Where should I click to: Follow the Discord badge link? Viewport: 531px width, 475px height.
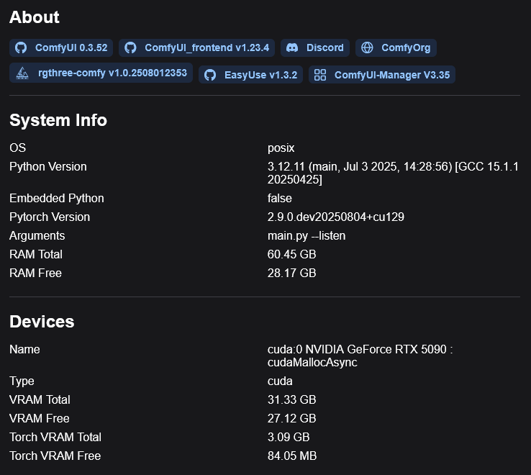point(324,48)
